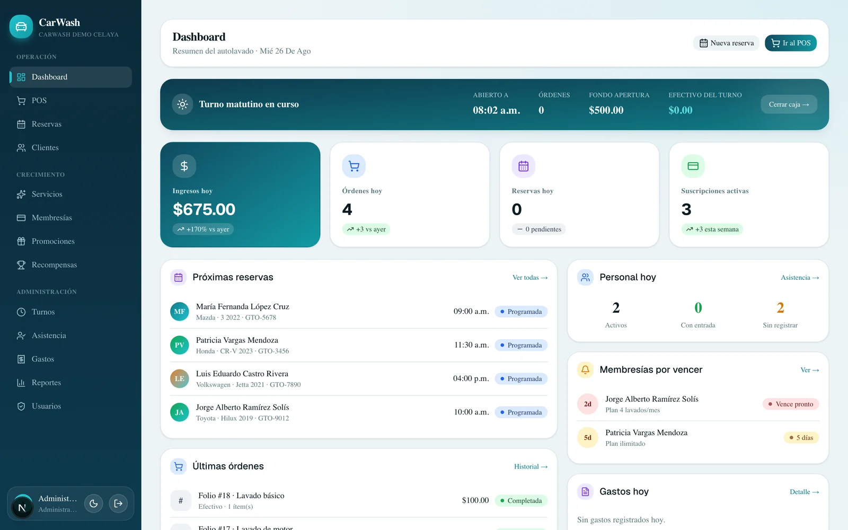Click the Asistencia person-check icon
This screenshot has width=848, height=530.
tap(21, 335)
